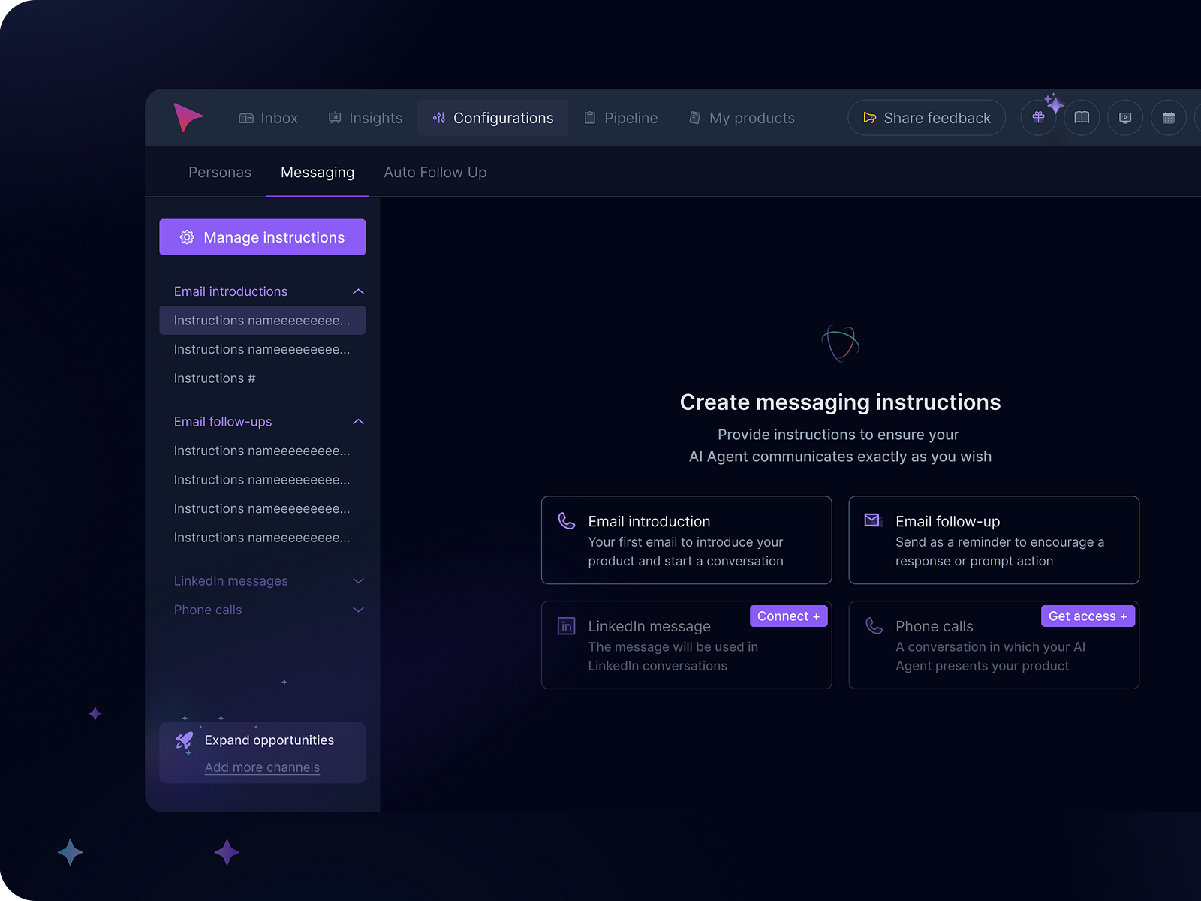Open the video tutorials icon
Image resolution: width=1201 pixels, height=901 pixels.
pos(1125,117)
